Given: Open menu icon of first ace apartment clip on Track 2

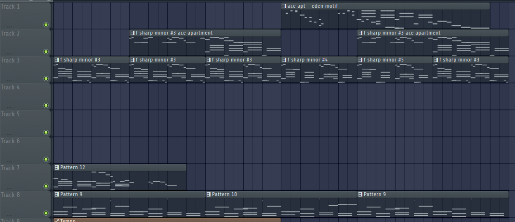Looking at the screenshot, I should click(x=132, y=33).
